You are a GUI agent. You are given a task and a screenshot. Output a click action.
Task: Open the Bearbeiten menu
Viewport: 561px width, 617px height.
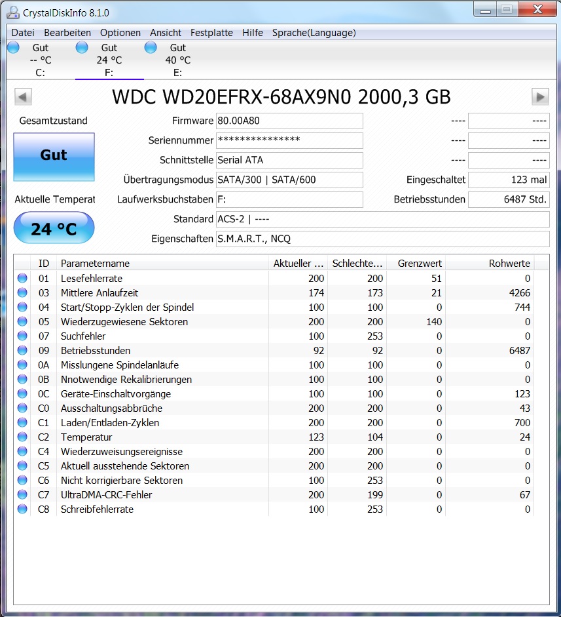[x=67, y=33]
